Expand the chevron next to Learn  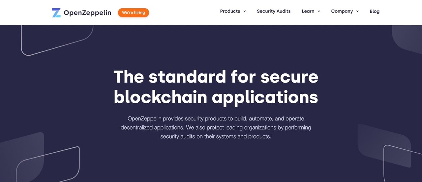[x=319, y=11]
